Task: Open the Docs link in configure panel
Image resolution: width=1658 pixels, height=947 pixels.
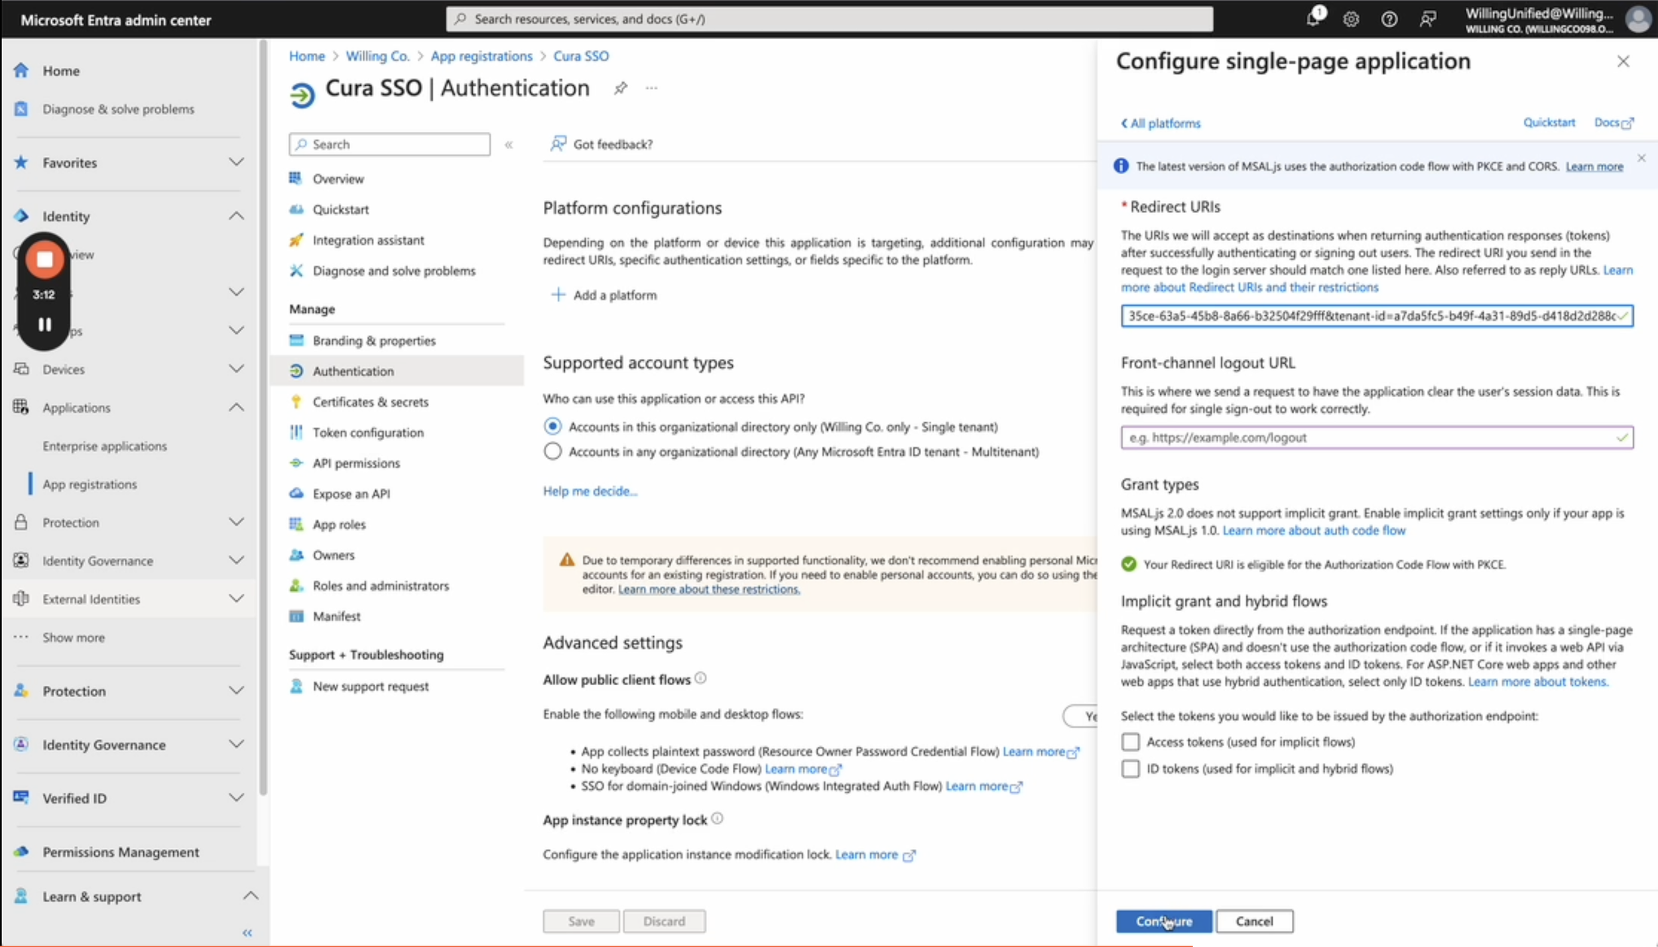Action: pyautogui.click(x=1614, y=123)
